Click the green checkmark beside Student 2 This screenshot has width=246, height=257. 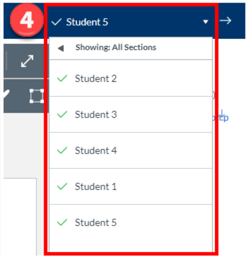click(62, 78)
